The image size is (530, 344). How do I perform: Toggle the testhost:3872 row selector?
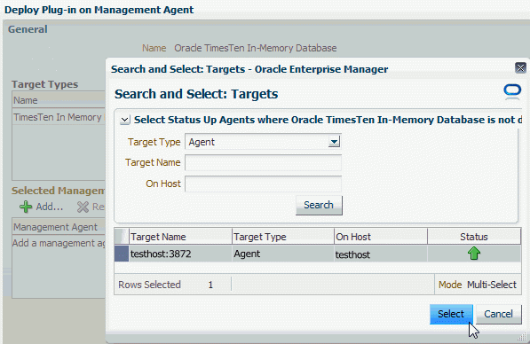pyautogui.click(x=122, y=254)
